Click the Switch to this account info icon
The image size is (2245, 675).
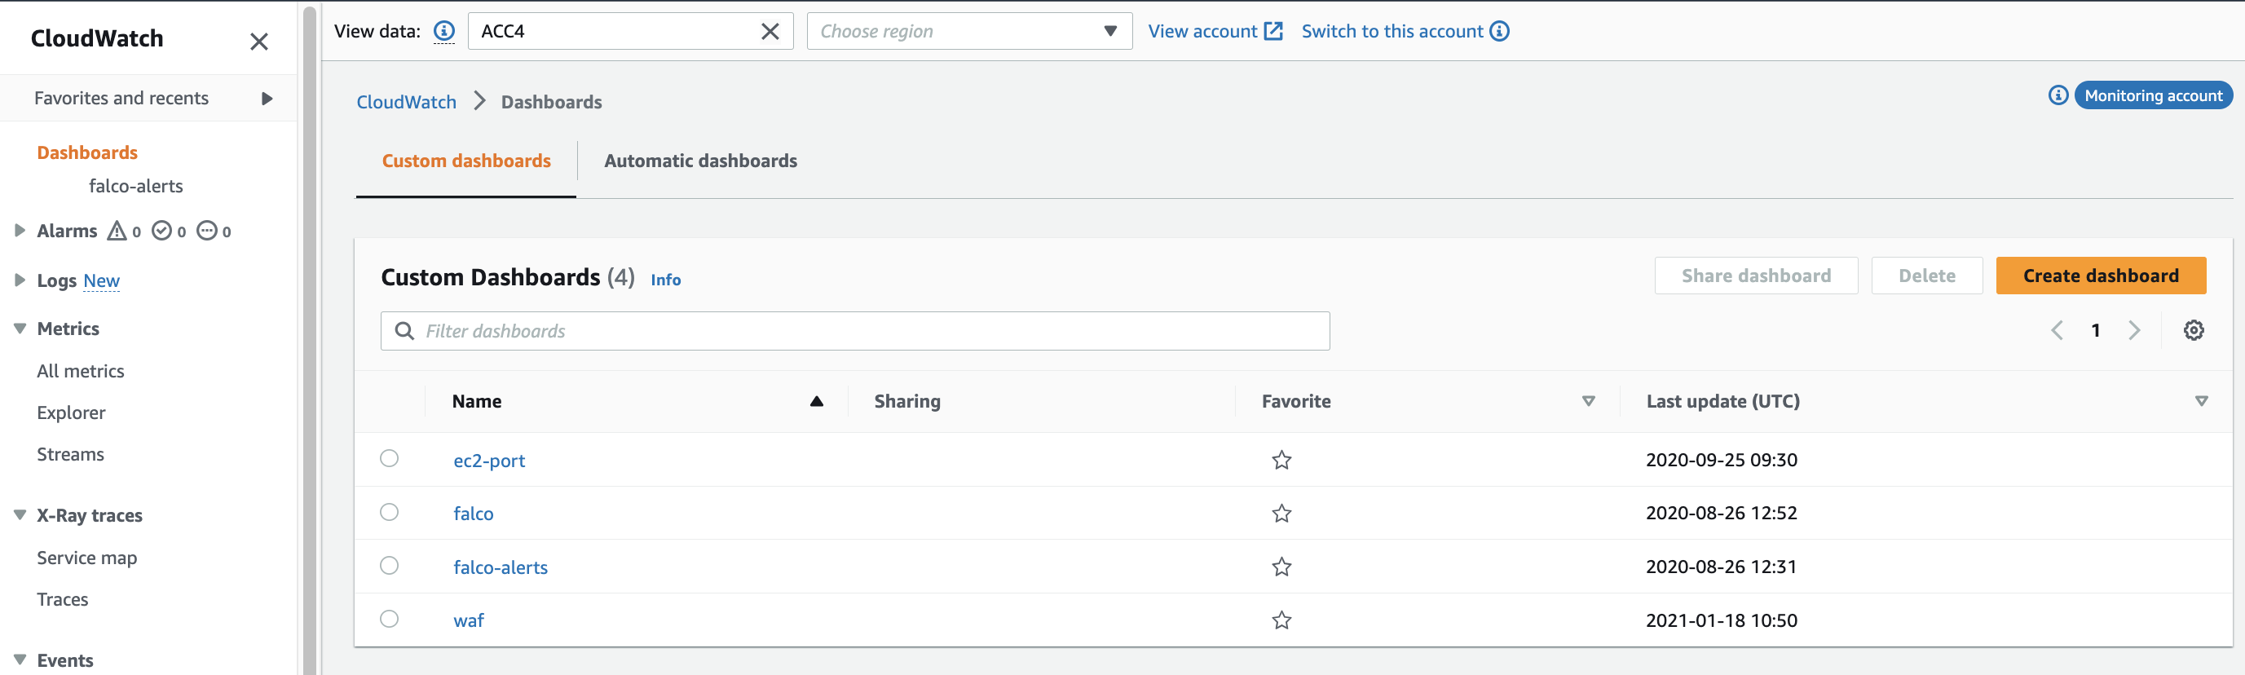point(1500,32)
